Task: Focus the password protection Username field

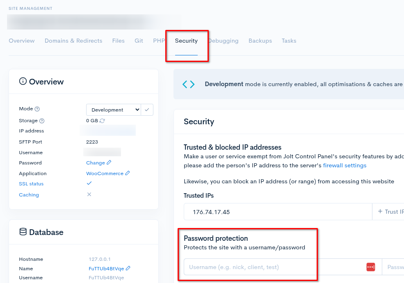Action: coord(273,267)
